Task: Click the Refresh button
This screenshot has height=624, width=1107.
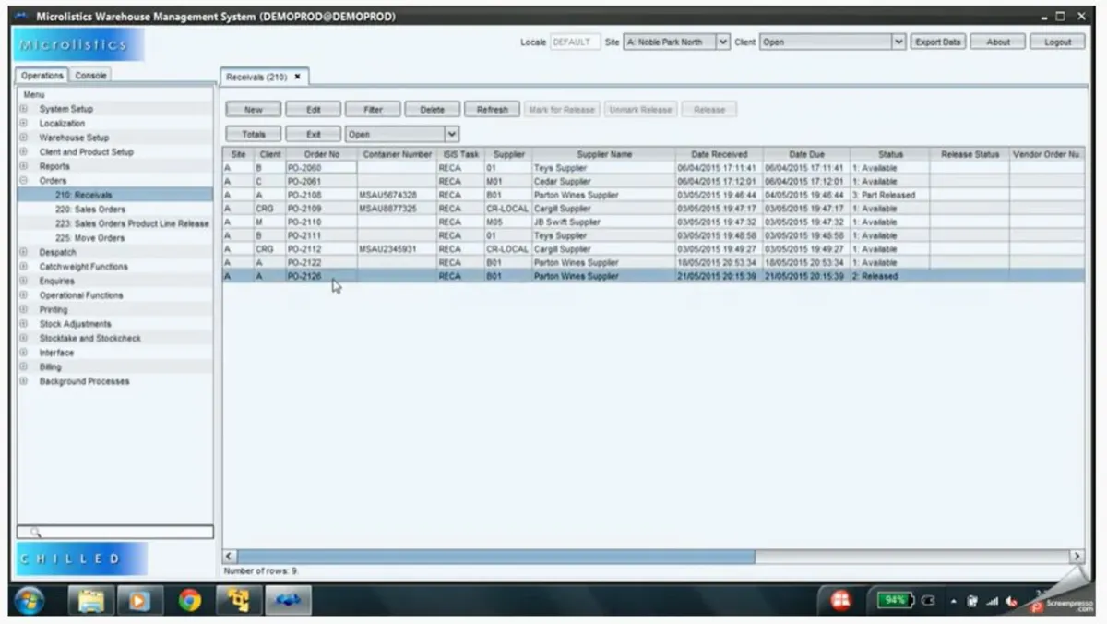Action: coord(493,110)
